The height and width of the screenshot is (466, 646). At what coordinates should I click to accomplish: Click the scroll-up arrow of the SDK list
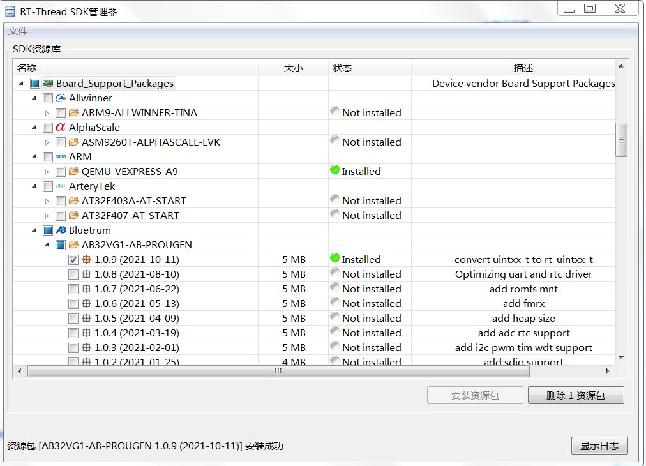coord(621,66)
